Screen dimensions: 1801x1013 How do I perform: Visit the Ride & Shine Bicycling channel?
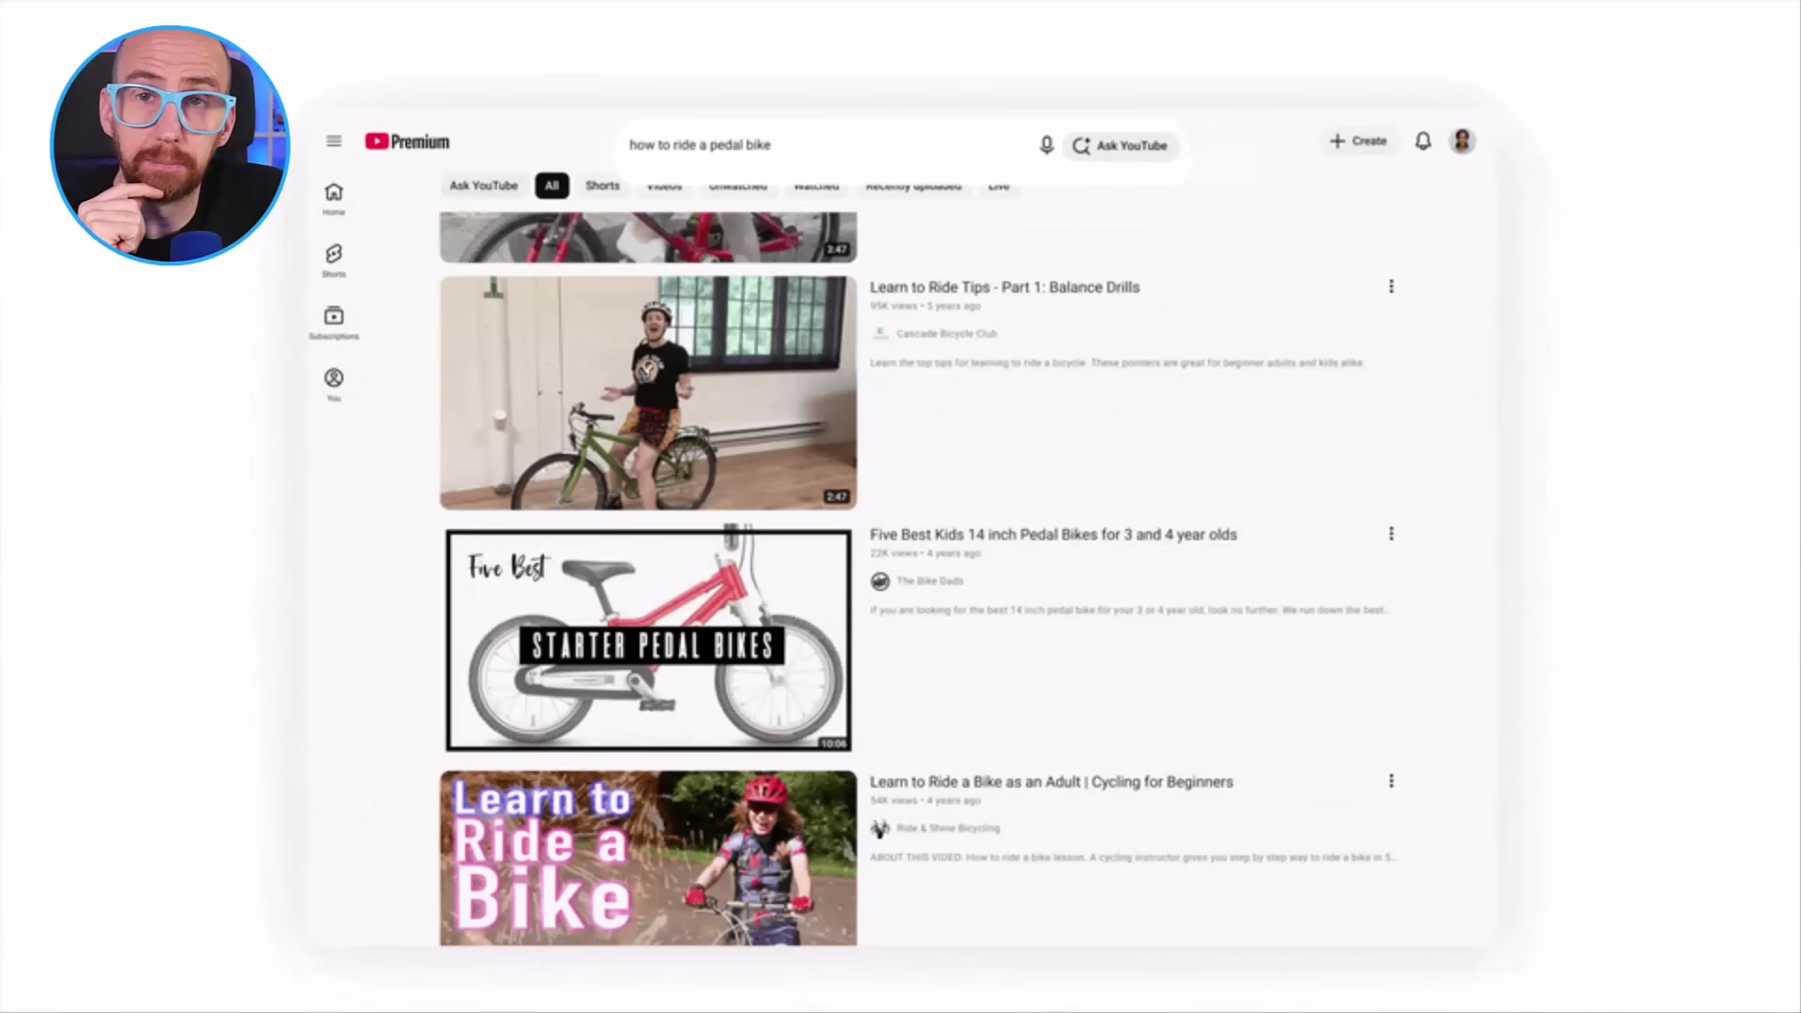pos(948,828)
